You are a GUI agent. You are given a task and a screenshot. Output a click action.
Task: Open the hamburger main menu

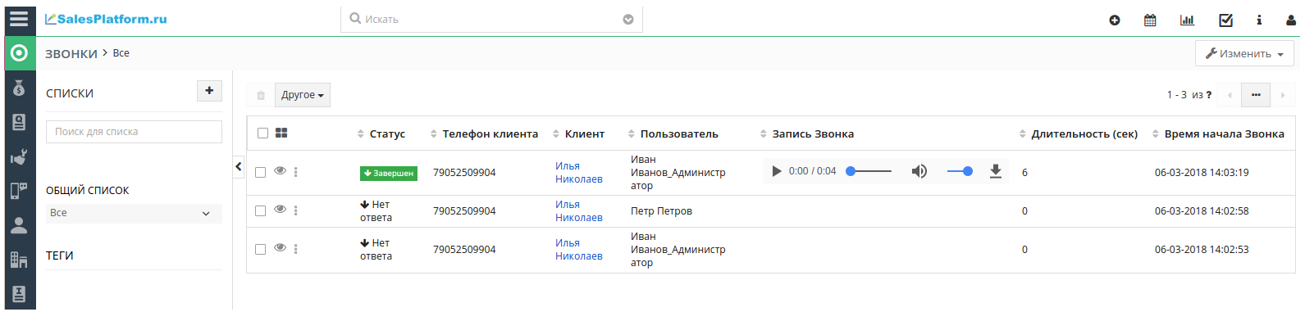click(x=19, y=18)
